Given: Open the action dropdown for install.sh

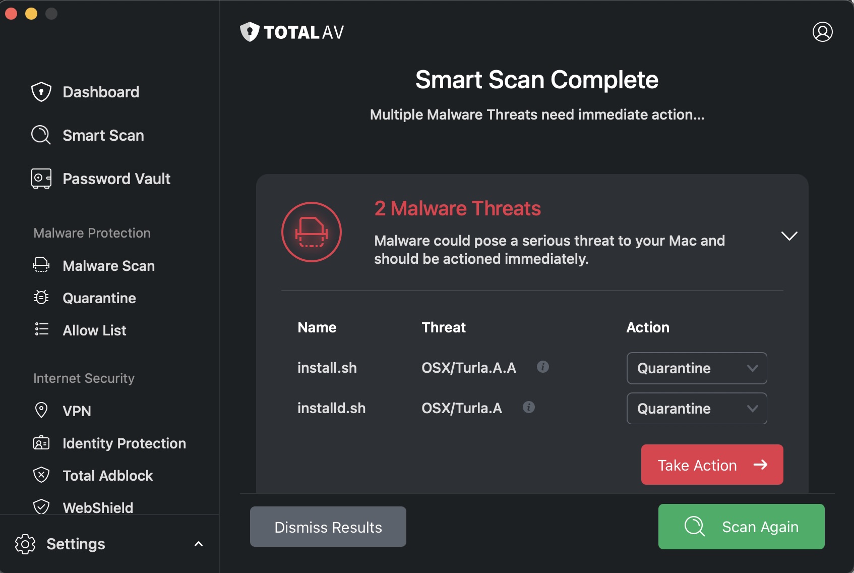Looking at the screenshot, I should [x=696, y=368].
